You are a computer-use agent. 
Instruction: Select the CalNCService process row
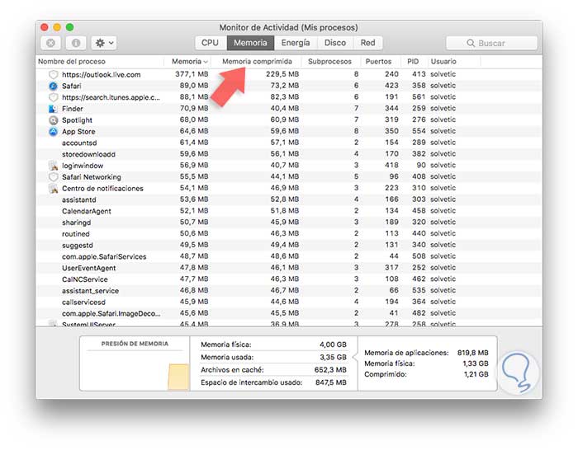click(x=289, y=279)
